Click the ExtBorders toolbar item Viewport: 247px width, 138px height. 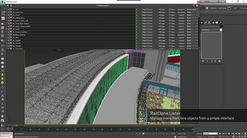[x=213, y=8]
